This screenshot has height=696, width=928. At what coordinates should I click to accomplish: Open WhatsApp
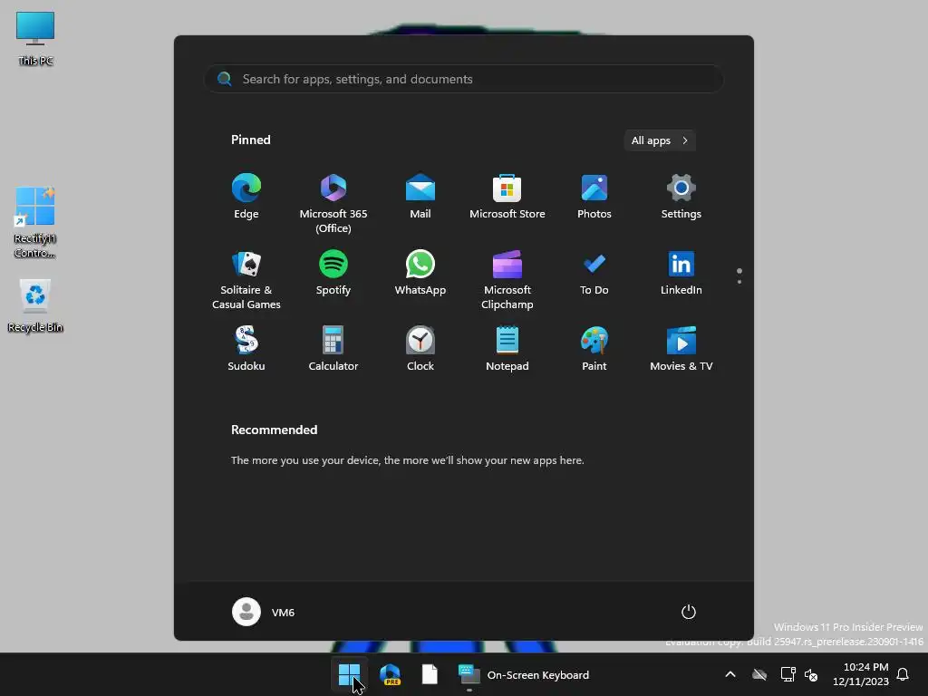[x=420, y=274]
